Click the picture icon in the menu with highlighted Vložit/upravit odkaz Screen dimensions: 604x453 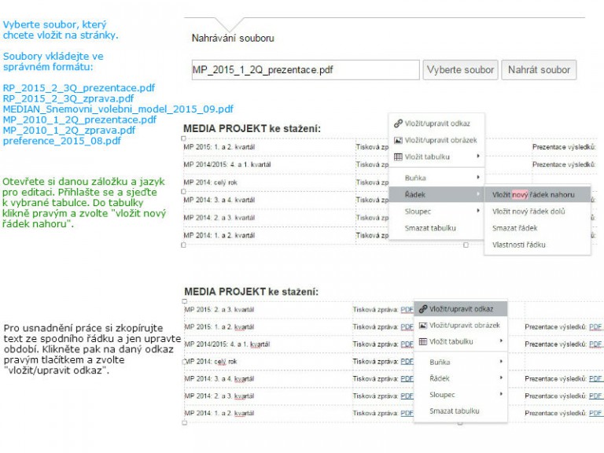coord(422,326)
